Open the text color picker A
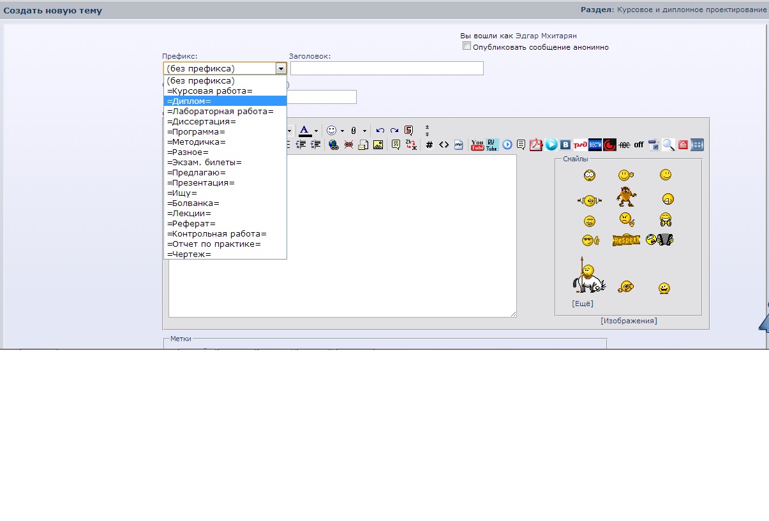This screenshot has width=769, height=521. tap(305, 130)
